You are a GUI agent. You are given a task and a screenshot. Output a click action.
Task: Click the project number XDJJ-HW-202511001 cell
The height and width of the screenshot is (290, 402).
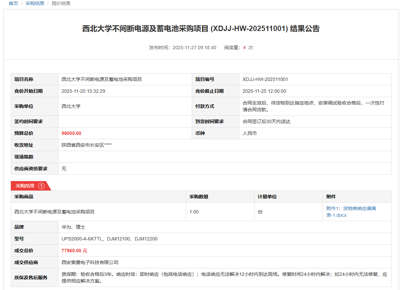(x=265, y=80)
